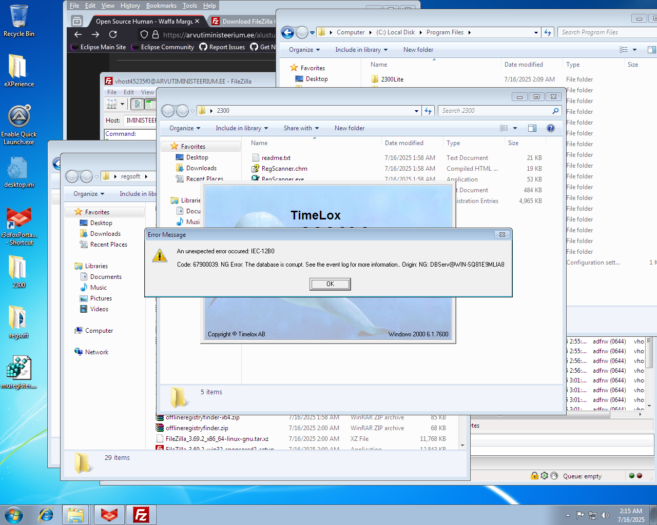Go back in Program Files window
The width and height of the screenshot is (657, 525).
click(x=288, y=32)
